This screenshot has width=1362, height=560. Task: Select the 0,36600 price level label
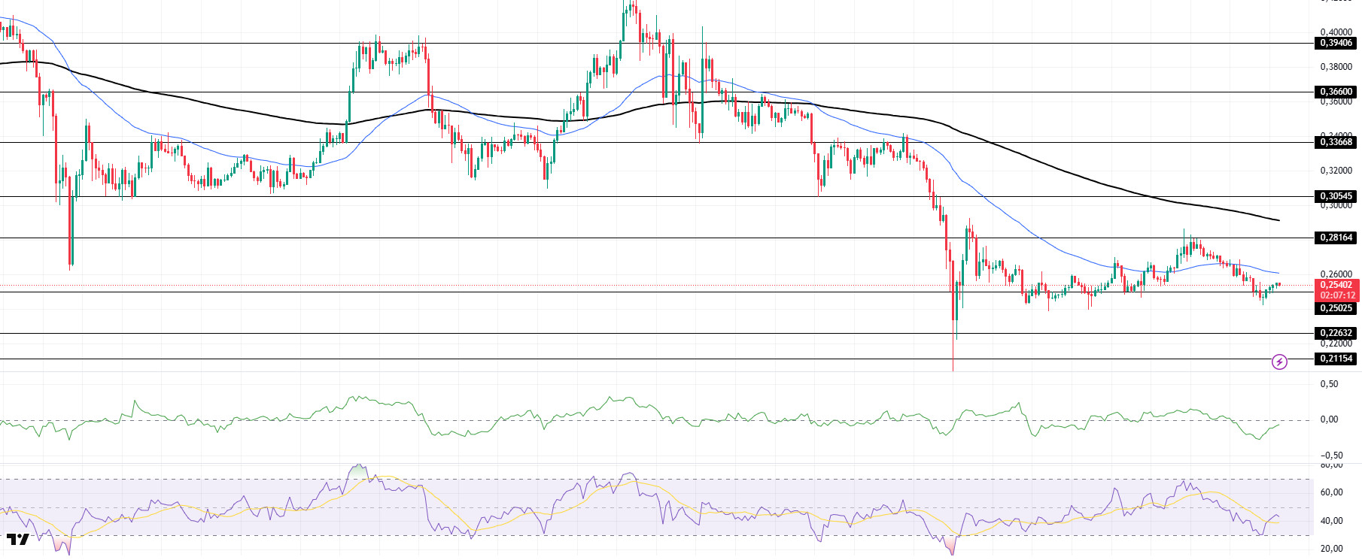tap(1336, 92)
